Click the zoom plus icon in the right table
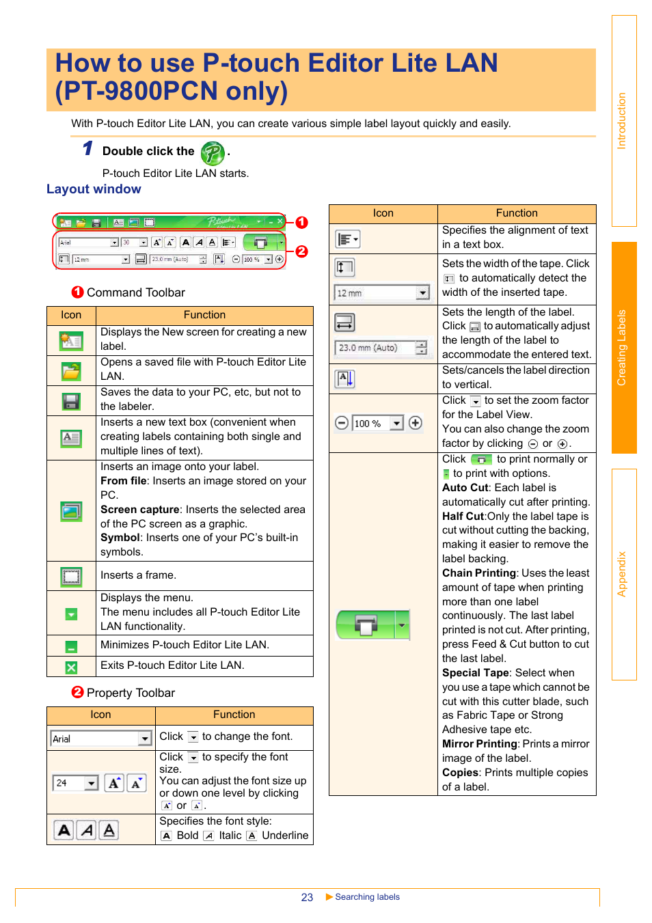This screenshot has width=652, height=923. (416, 423)
